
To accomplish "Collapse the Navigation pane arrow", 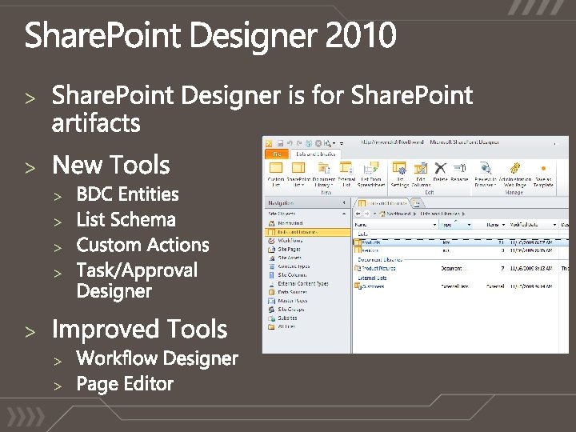I will (x=344, y=202).
